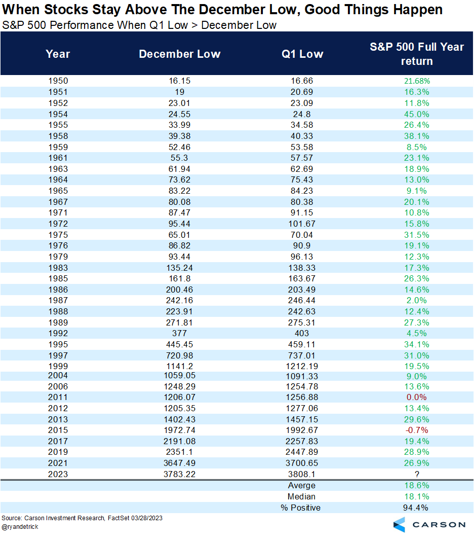Screen dimensions: 474x541
Task: Click the subtitle 'S&P 500 Performance When Q1 Low > December Low'
Action: [x=139, y=25]
